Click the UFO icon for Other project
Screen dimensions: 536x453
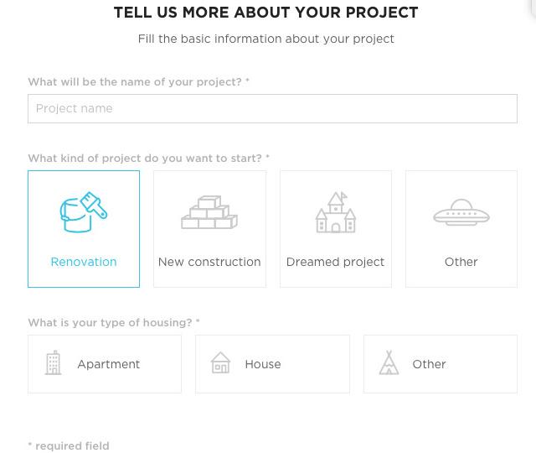coord(461,212)
